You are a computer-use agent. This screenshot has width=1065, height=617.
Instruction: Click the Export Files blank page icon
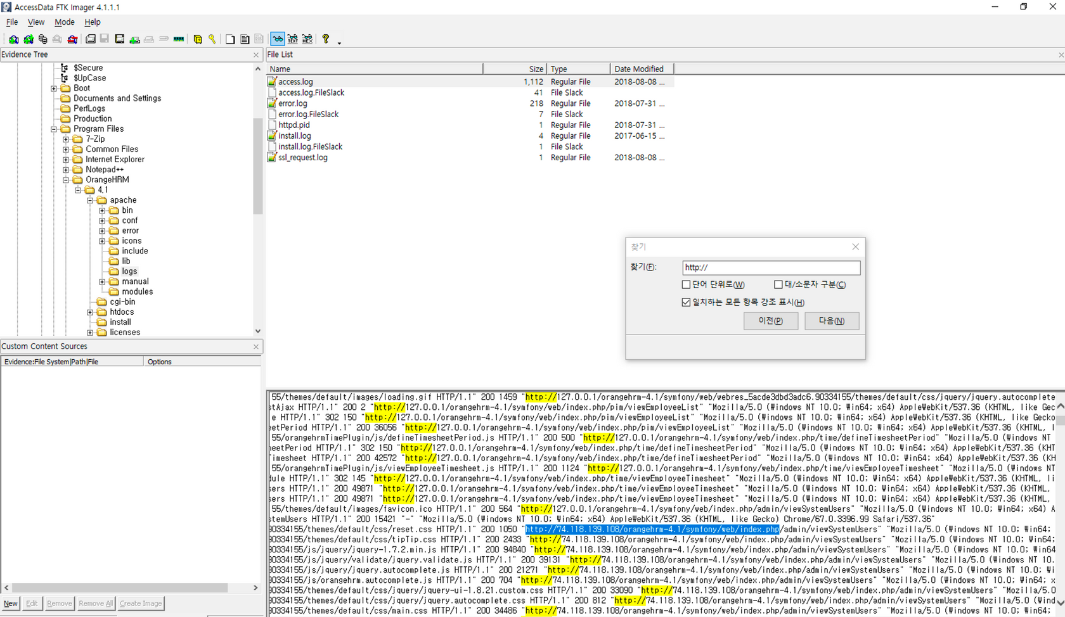point(229,39)
